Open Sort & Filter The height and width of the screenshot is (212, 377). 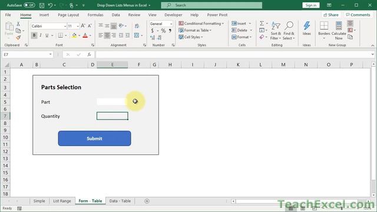[x=276, y=31]
